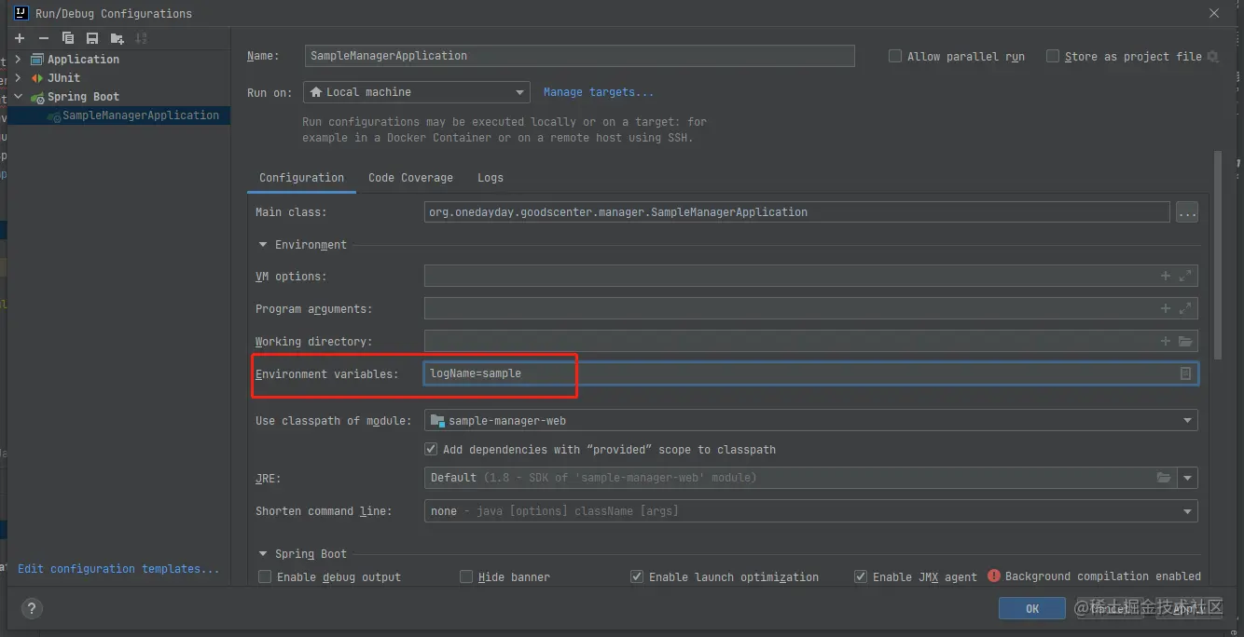
Task: Copy the selected configuration
Action: [x=68, y=38]
